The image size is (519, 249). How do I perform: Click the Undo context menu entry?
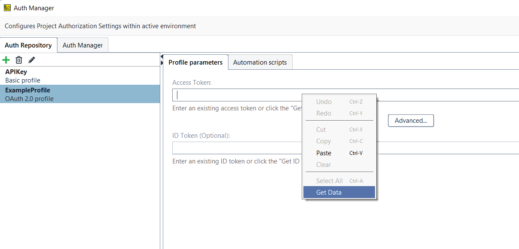point(324,102)
